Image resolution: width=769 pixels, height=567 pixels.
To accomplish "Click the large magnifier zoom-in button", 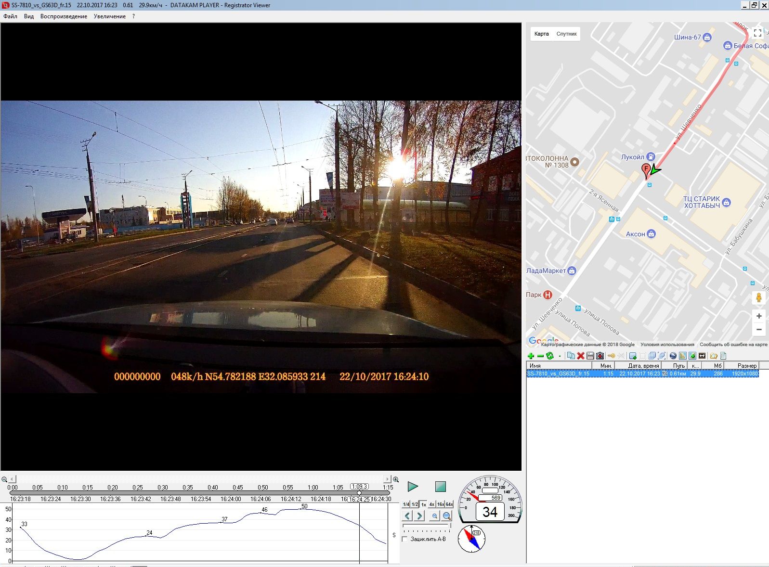I will 447,516.
